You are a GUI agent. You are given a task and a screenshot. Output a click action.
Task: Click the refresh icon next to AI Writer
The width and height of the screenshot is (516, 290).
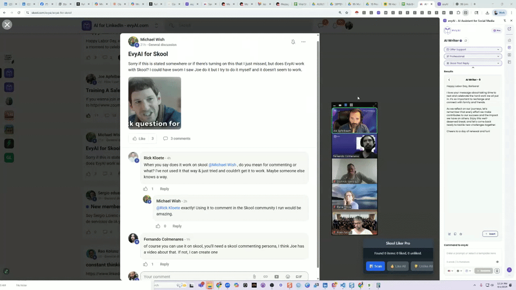click(x=466, y=41)
